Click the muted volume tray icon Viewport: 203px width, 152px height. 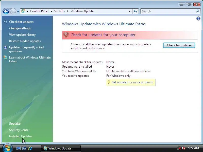coord(183,148)
